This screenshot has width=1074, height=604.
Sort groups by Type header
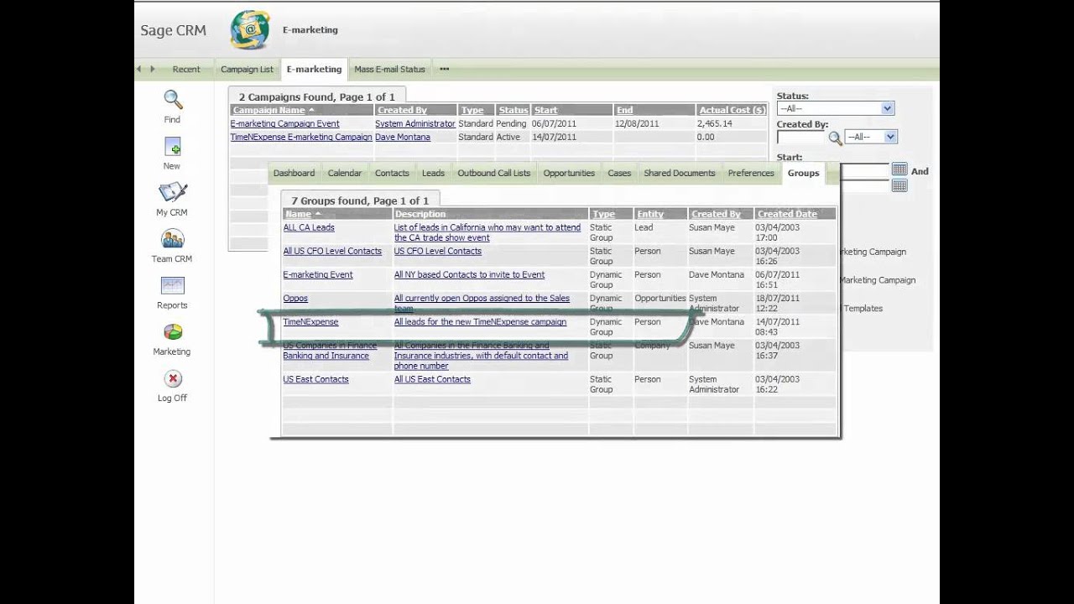[603, 214]
